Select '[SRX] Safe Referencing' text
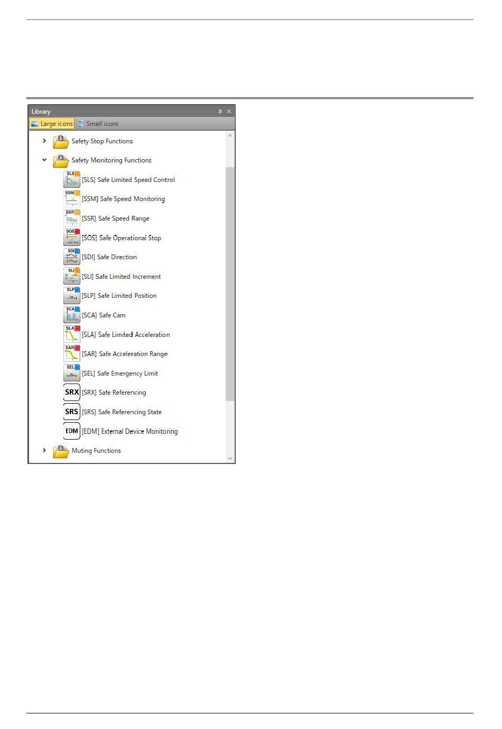 tap(114, 393)
